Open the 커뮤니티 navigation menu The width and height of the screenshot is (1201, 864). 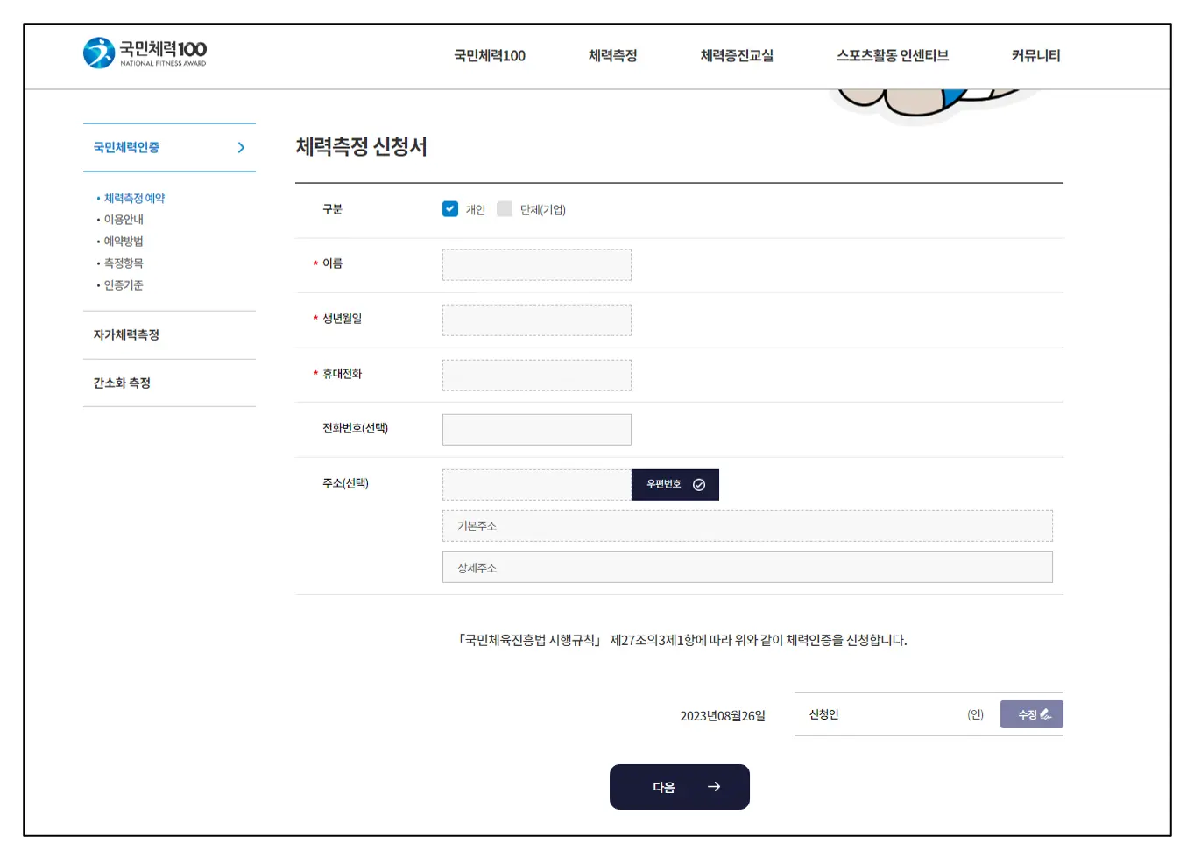[x=1034, y=55]
